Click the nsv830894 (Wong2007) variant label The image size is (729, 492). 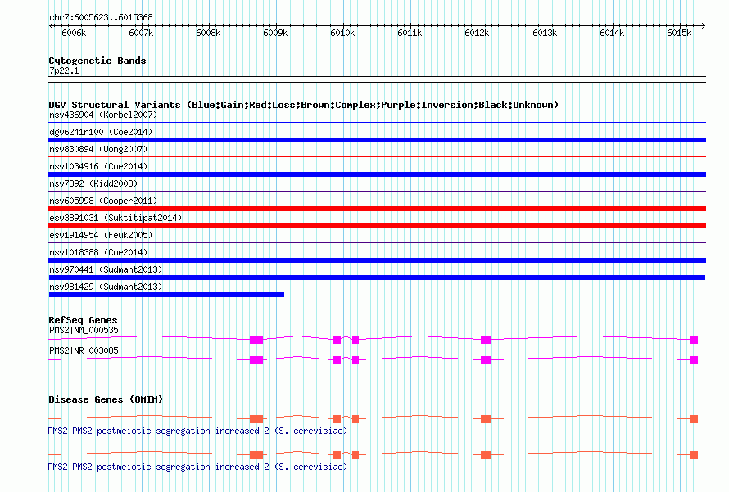[98, 149]
